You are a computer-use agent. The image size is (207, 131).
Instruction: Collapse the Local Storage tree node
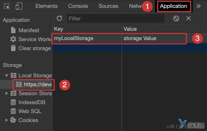tap(6, 75)
